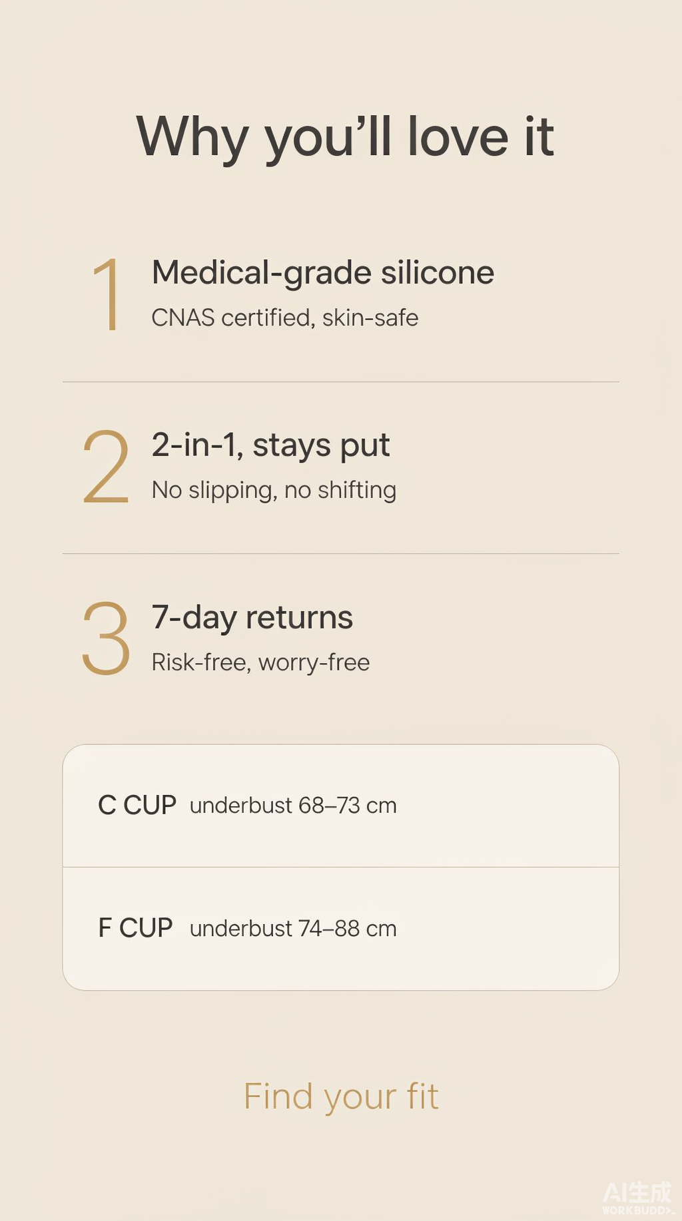
Task: Click the divider line below feature 1
Action: [341, 382]
